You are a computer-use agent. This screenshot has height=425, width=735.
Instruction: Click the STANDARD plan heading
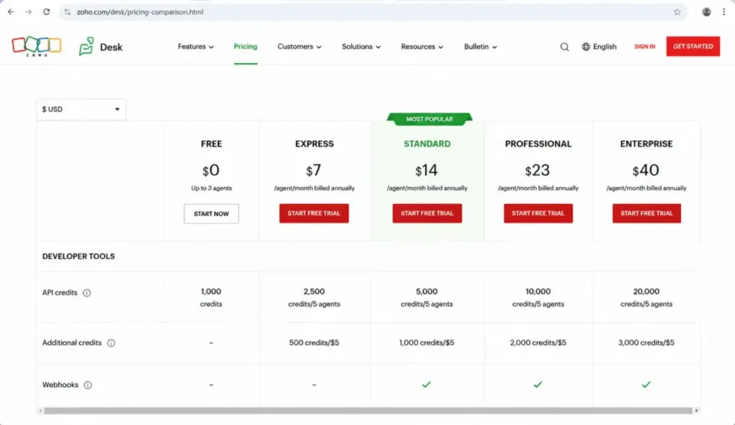[x=427, y=144]
